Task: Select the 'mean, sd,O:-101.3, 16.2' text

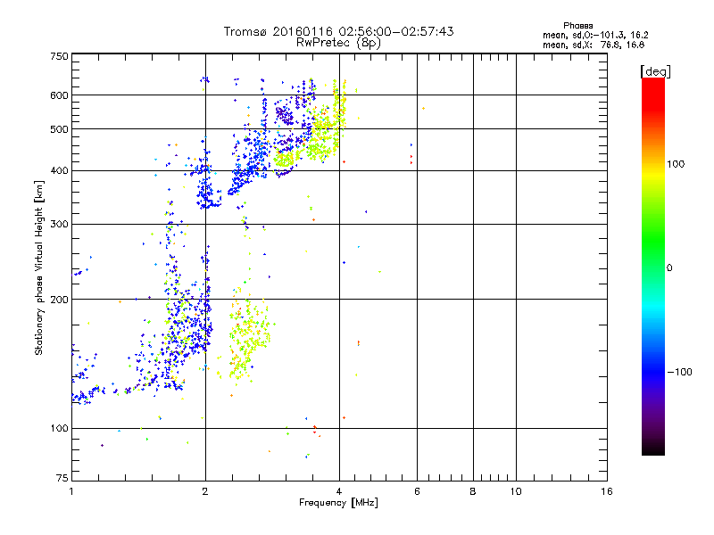Action: click(x=595, y=35)
